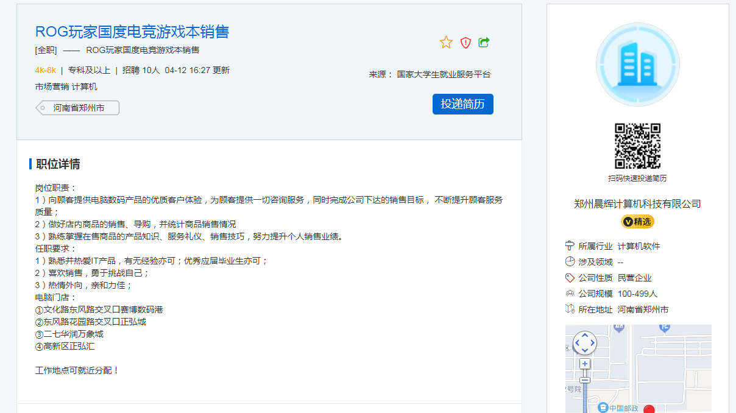Click the map zoom slider handle
The image size is (736, 413).
[x=585, y=379]
